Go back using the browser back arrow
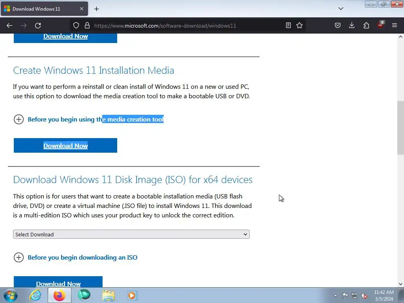 9,26
